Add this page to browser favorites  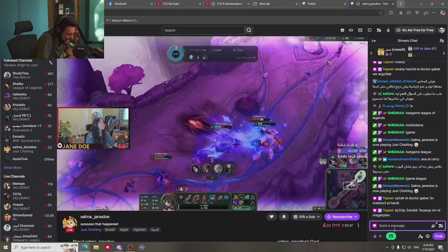coord(381,13)
